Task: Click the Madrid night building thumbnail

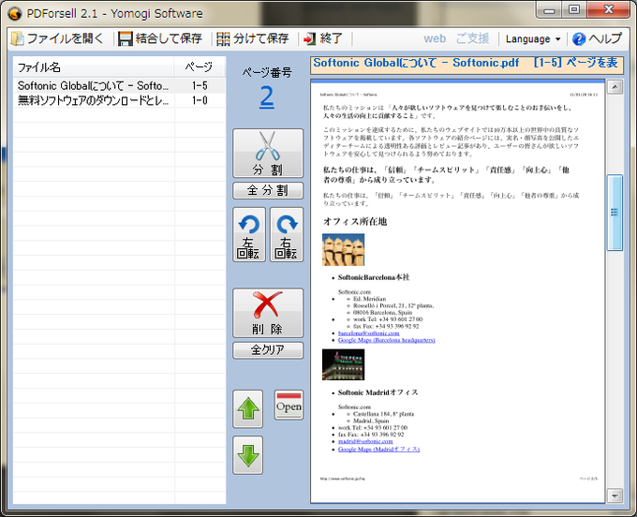Action: 343,364
